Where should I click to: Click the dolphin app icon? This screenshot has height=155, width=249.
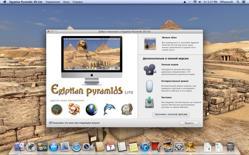[x=110, y=109]
